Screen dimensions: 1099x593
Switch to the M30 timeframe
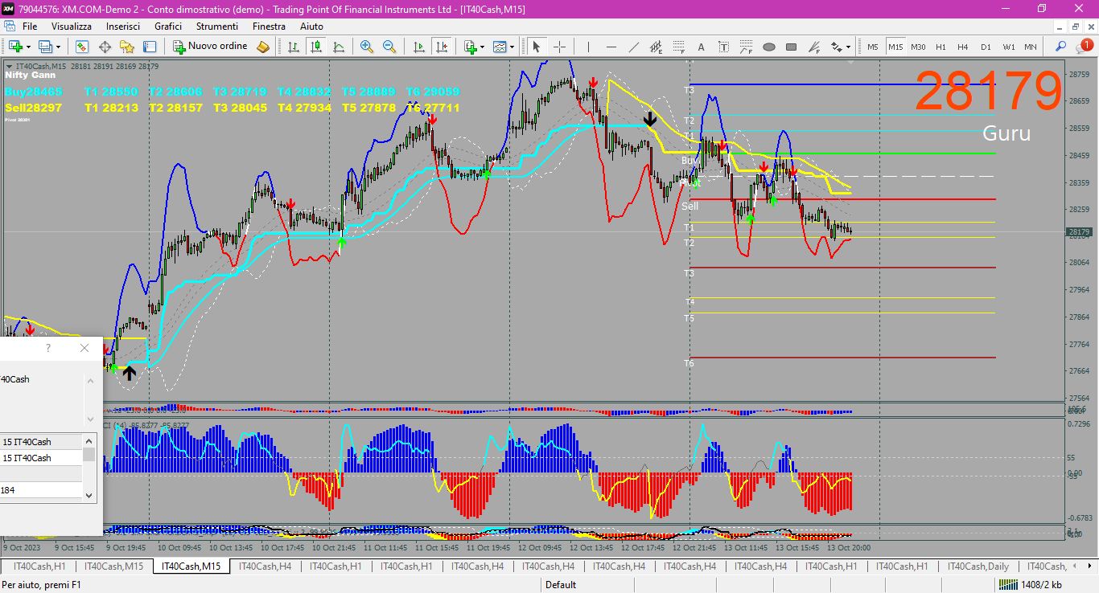pos(918,47)
